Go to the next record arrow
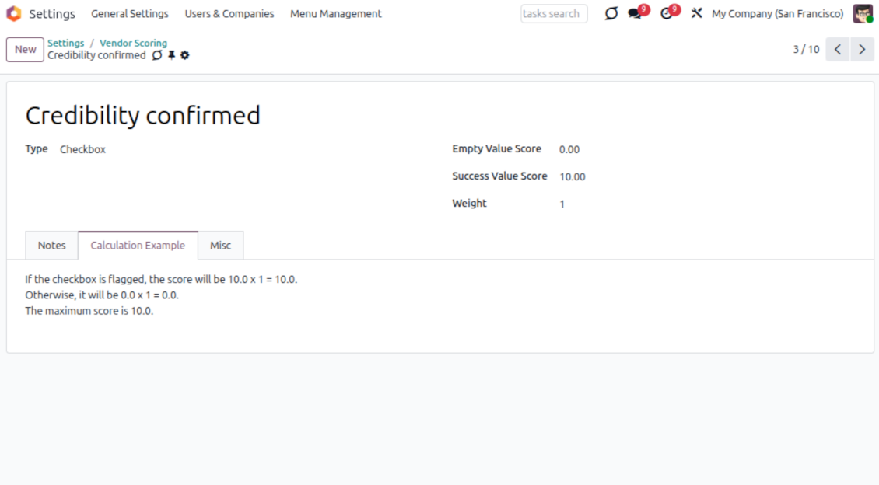The height and width of the screenshot is (485, 879). point(862,49)
